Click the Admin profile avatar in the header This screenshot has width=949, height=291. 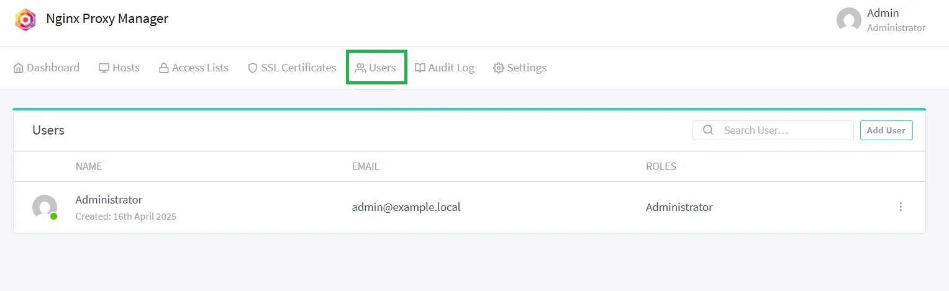(x=849, y=20)
